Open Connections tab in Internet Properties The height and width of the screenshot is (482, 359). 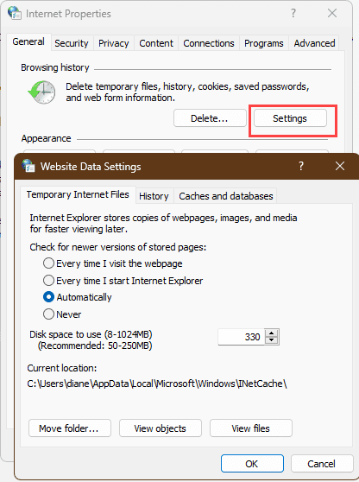(209, 43)
